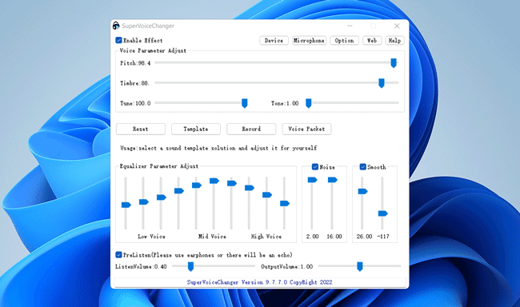Click the Noise slider above value 16.00

coord(333,180)
